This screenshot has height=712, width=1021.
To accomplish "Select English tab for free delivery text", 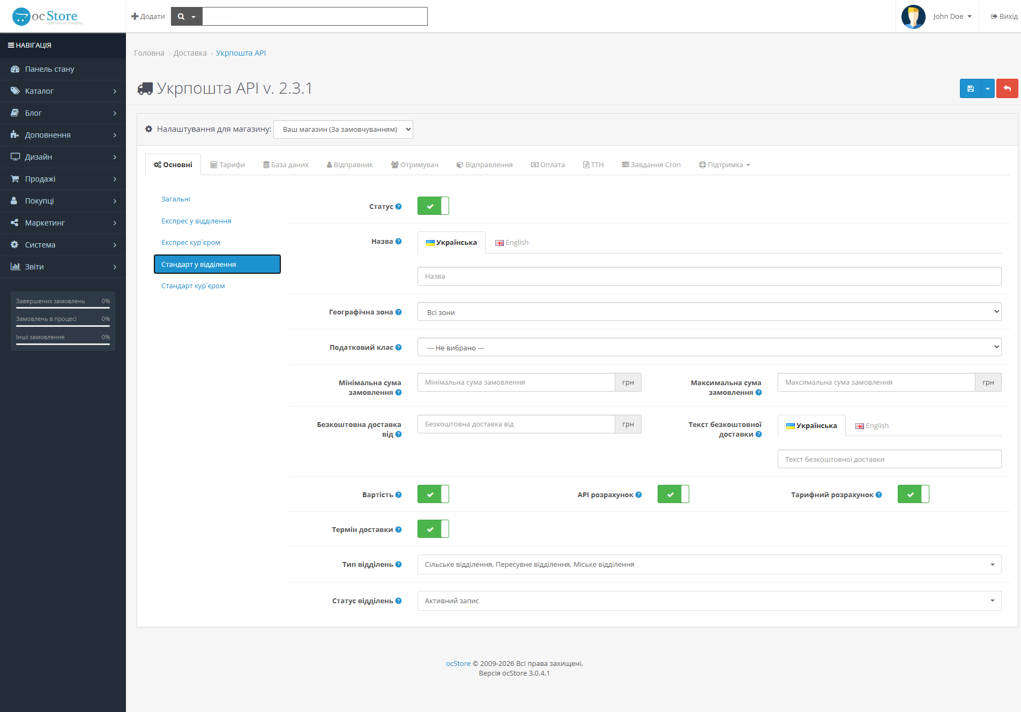I will [872, 425].
